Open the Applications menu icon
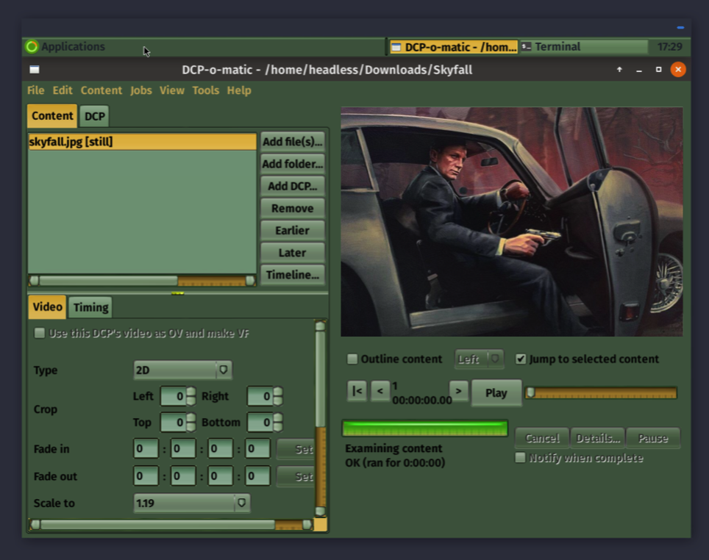The image size is (709, 560). point(32,46)
